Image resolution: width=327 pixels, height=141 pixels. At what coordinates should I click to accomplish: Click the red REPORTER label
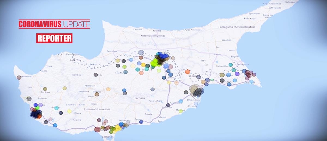point(54,38)
